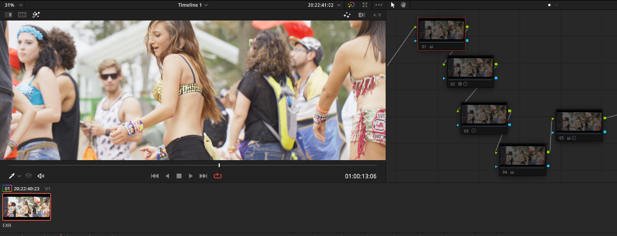Toggle the highlight black-and-white mode icon
Screen dimensions: 617x236
pyautogui.click(x=362, y=15)
